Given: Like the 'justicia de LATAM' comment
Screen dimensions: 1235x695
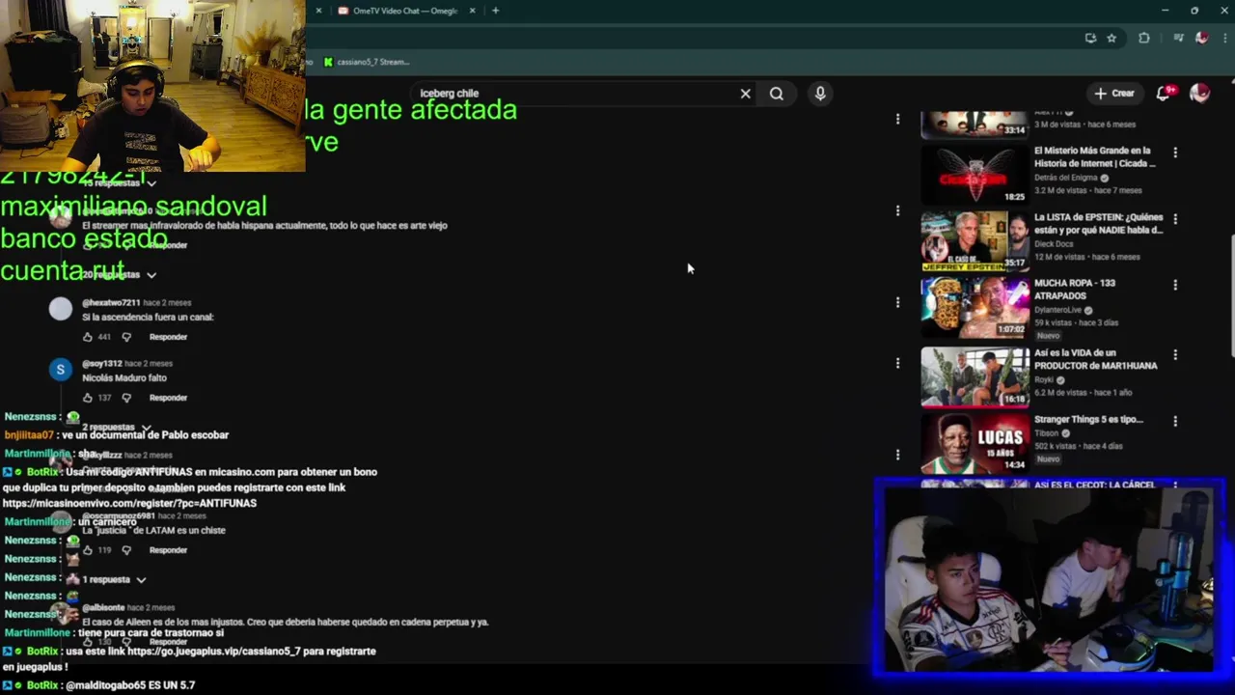Looking at the screenshot, I should [x=88, y=550].
